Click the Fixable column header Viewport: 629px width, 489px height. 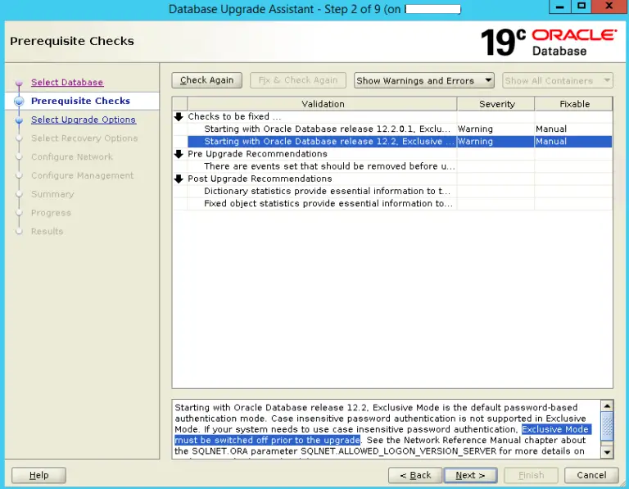[x=574, y=104]
